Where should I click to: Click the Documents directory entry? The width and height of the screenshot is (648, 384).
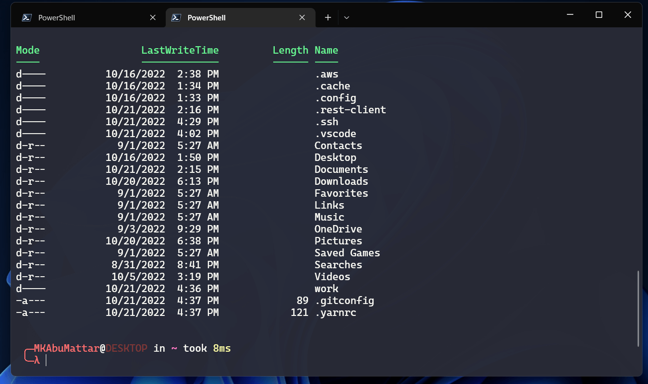click(x=341, y=169)
